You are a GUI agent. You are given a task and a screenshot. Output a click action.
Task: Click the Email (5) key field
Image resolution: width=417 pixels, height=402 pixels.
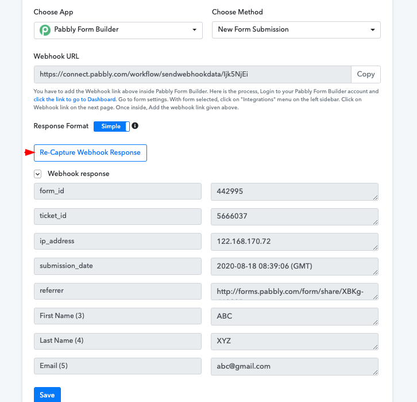point(118,366)
